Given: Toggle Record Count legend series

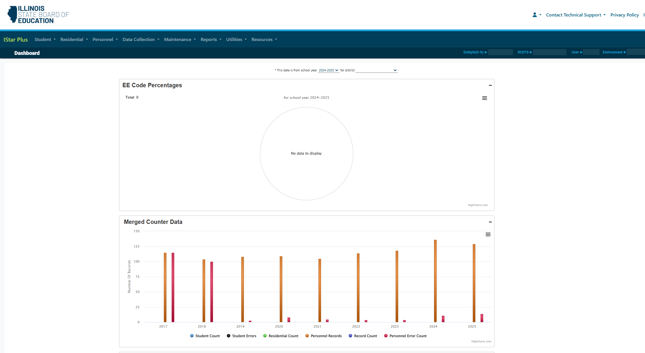Looking at the screenshot, I should tap(363, 336).
